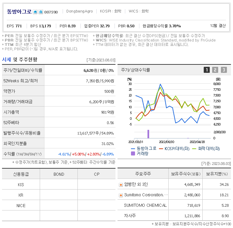The height and width of the screenshot is (228, 233).
Task: Open the company homepage icon next to 동방아그로
Action: click(35, 12)
